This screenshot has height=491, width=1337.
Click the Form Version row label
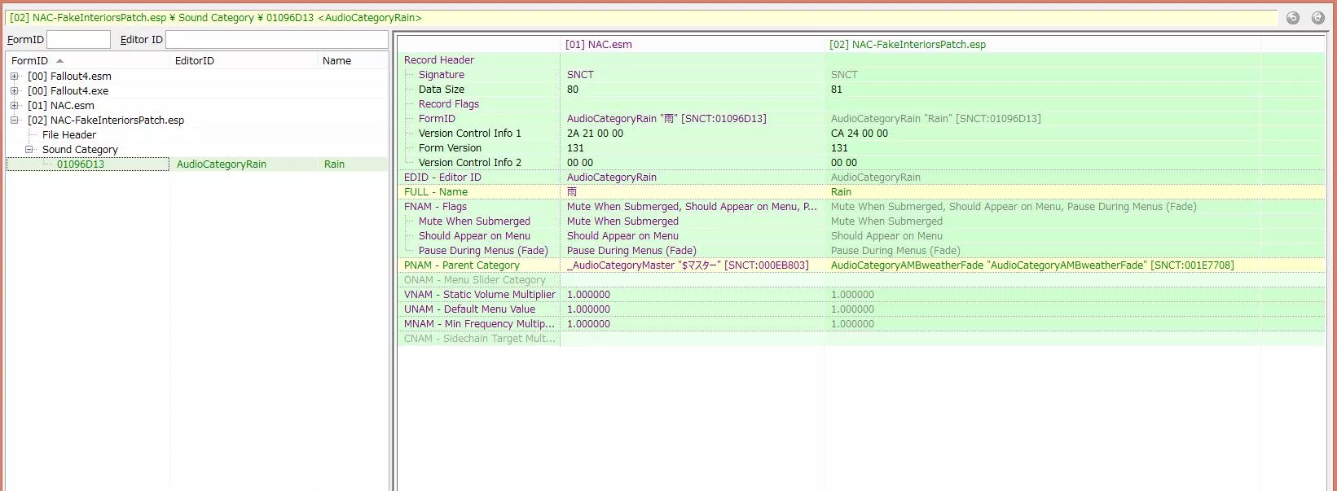click(450, 148)
